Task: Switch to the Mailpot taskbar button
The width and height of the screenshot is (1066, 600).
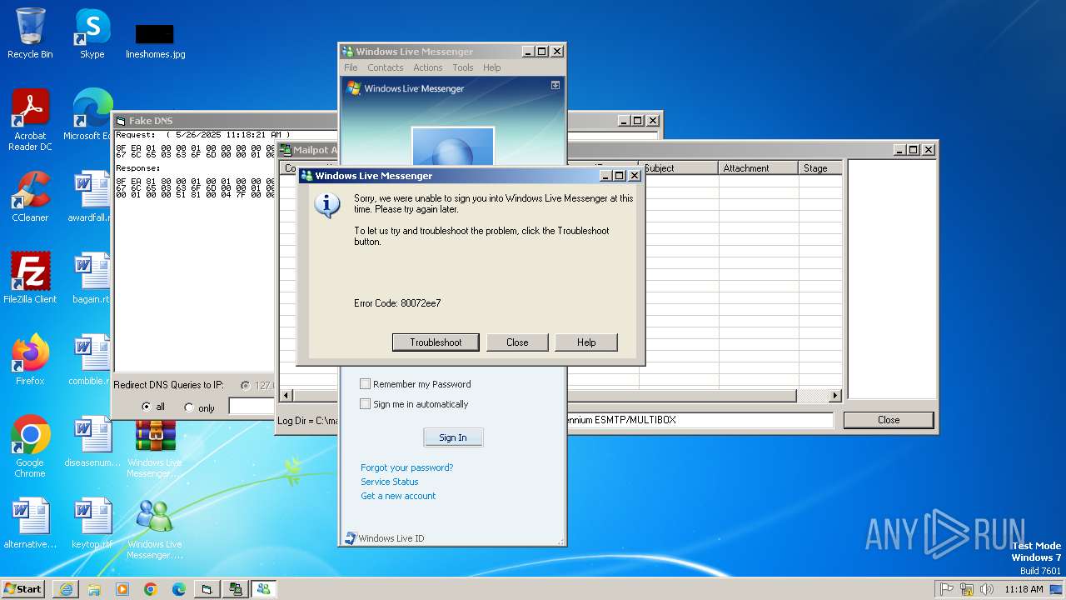Action: [236, 589]
